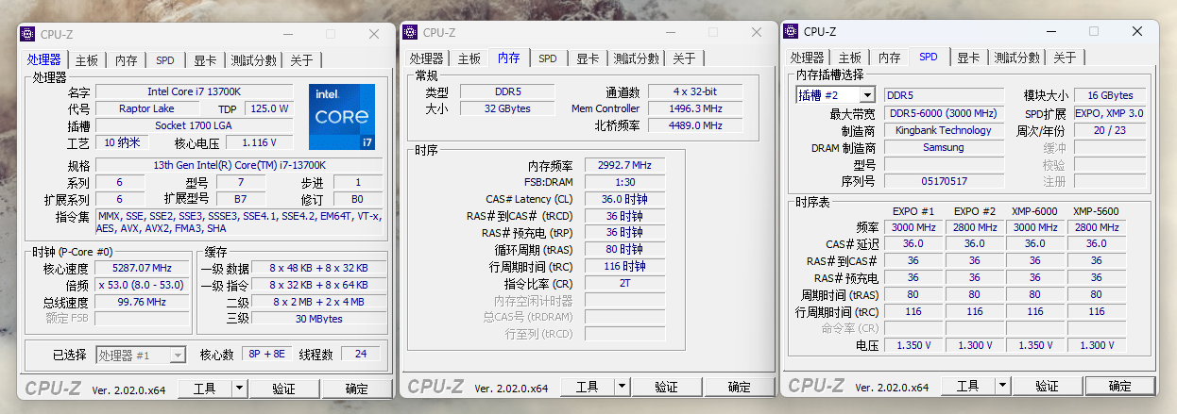This screenshot has height=414, width=1177.
Task: Click L3 cache value 30 MBytes
Action: 318,319
